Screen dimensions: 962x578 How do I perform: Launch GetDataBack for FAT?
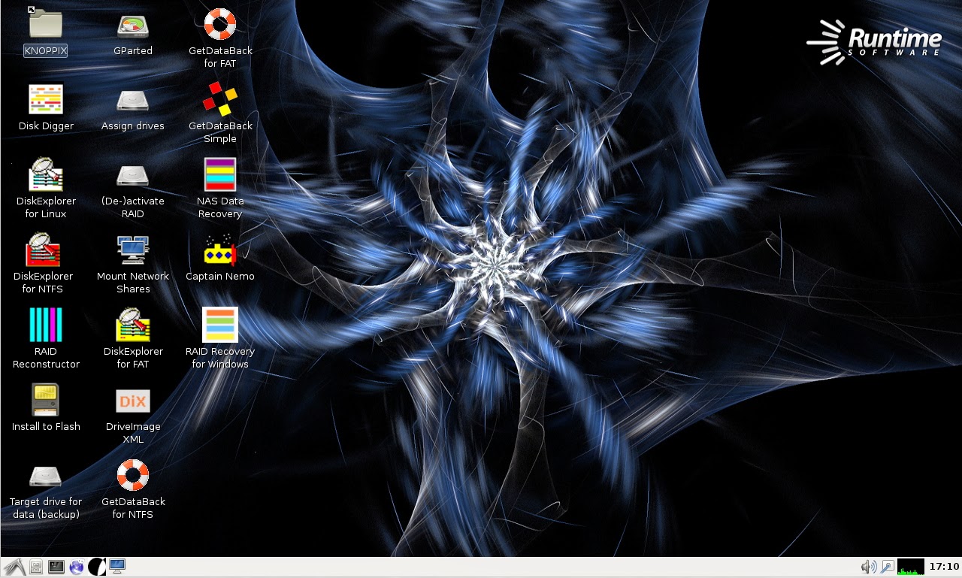(x=220, y=24)
